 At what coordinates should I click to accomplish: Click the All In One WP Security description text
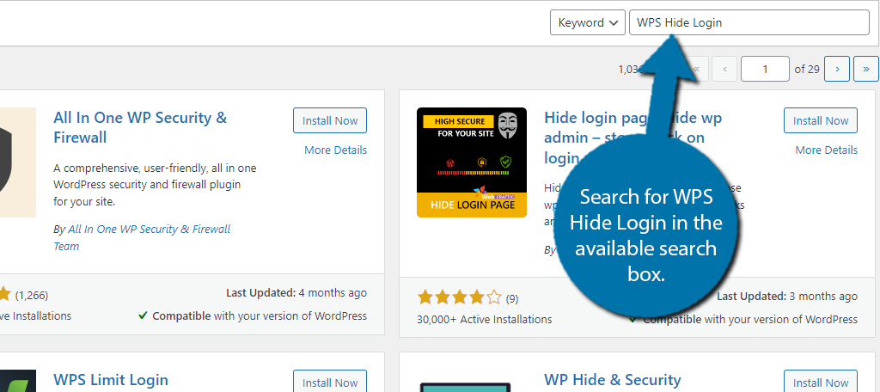point(155,185)
